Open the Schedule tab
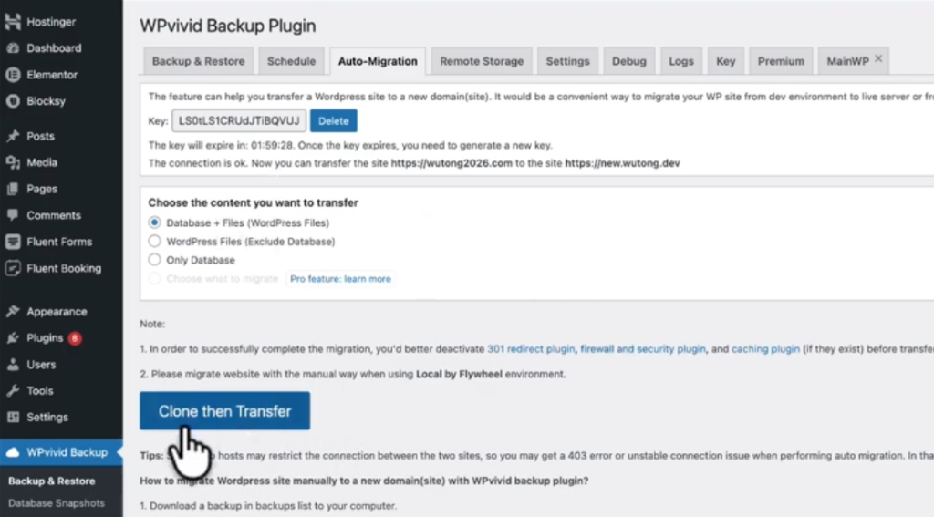Image resolution: width=934 pixels, height=517 pixels. point(291,61)
